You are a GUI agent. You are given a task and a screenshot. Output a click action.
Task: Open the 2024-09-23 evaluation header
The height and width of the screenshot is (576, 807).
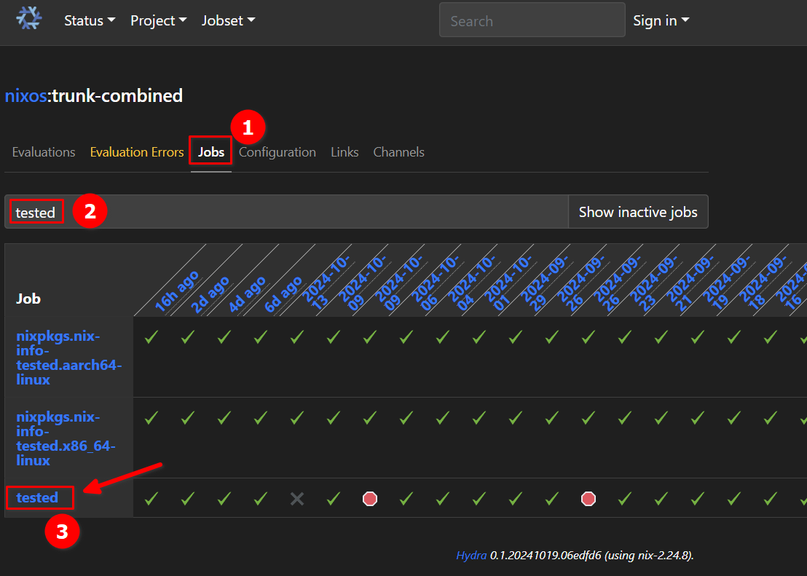(653, 283)
